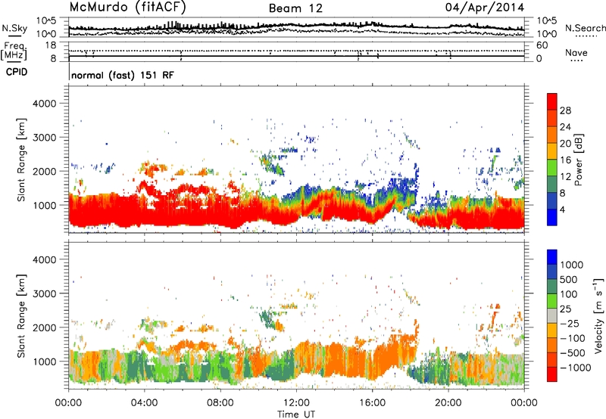Select the "24" Power color bar label
The height and width of the screenshot is (419, 606).
tap(565, 127)
